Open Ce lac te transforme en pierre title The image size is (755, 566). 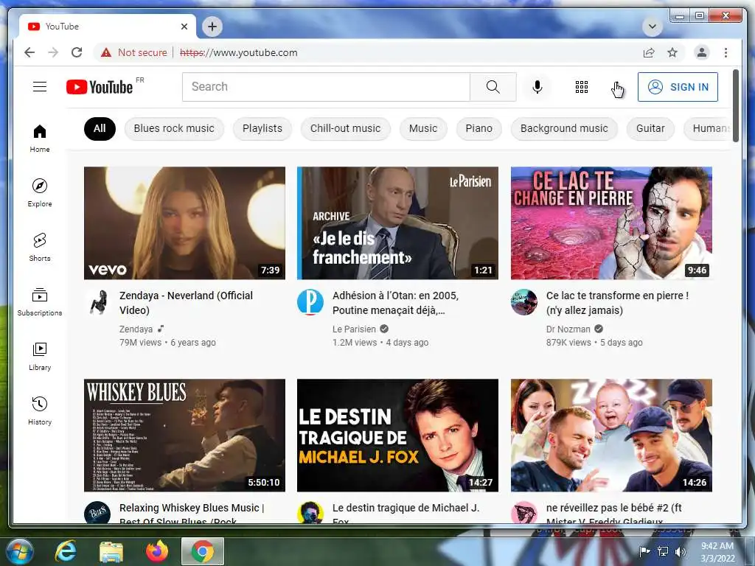(617, 303)
